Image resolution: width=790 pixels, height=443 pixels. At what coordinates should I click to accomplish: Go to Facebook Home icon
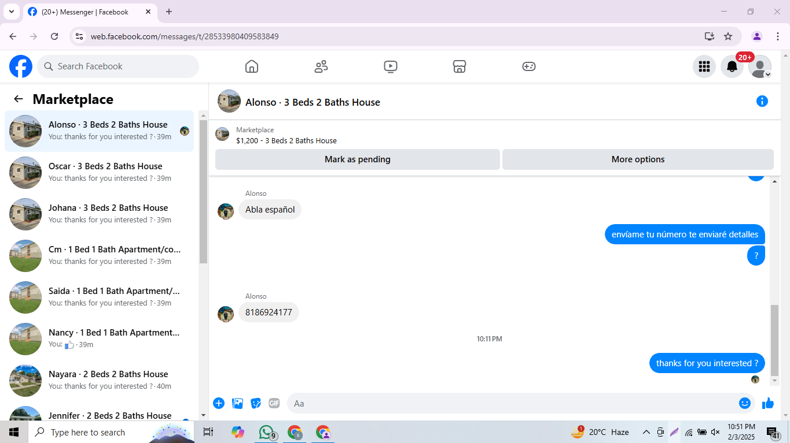pos(252,66)
